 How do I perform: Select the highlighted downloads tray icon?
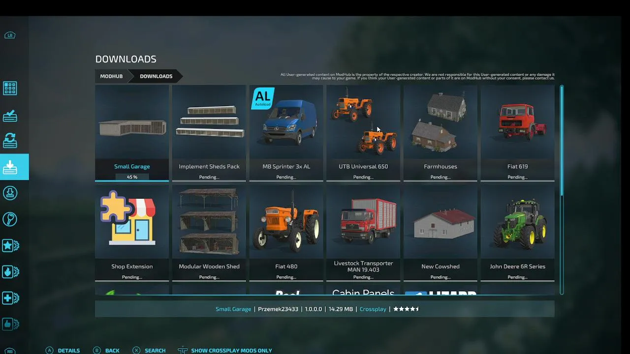click(10, 167)
